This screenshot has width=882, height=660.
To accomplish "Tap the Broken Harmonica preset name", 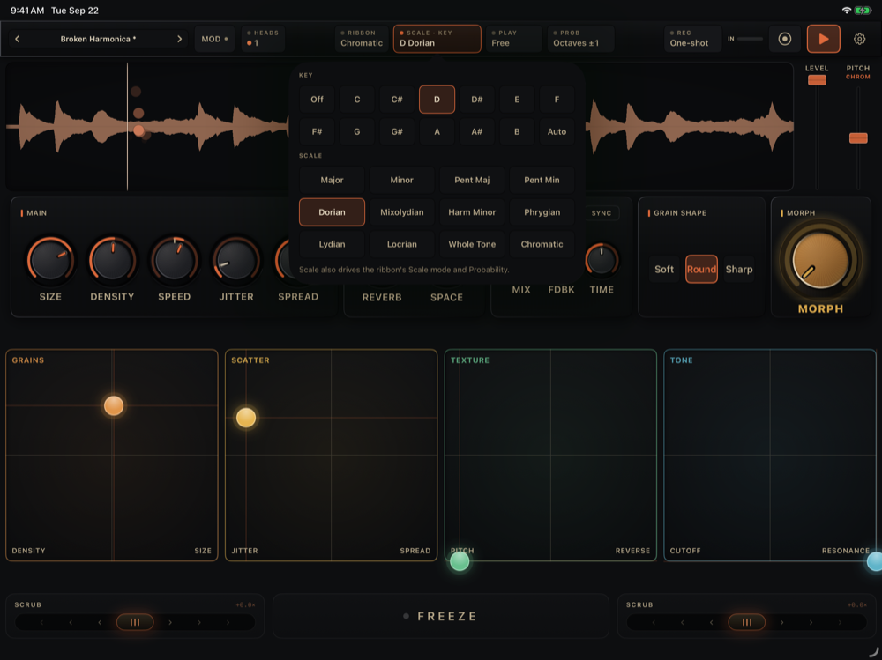I will (x=99, y=39).
